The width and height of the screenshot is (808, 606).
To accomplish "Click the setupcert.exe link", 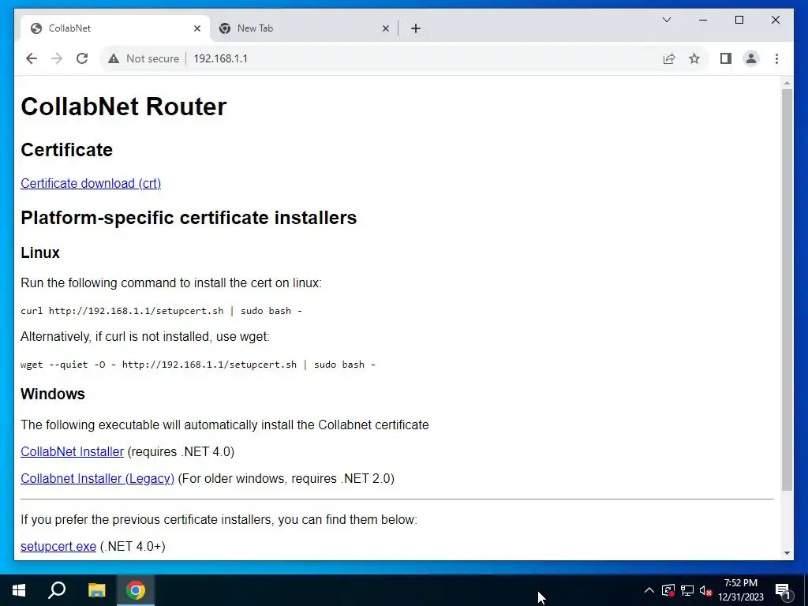I will point(58,546).
